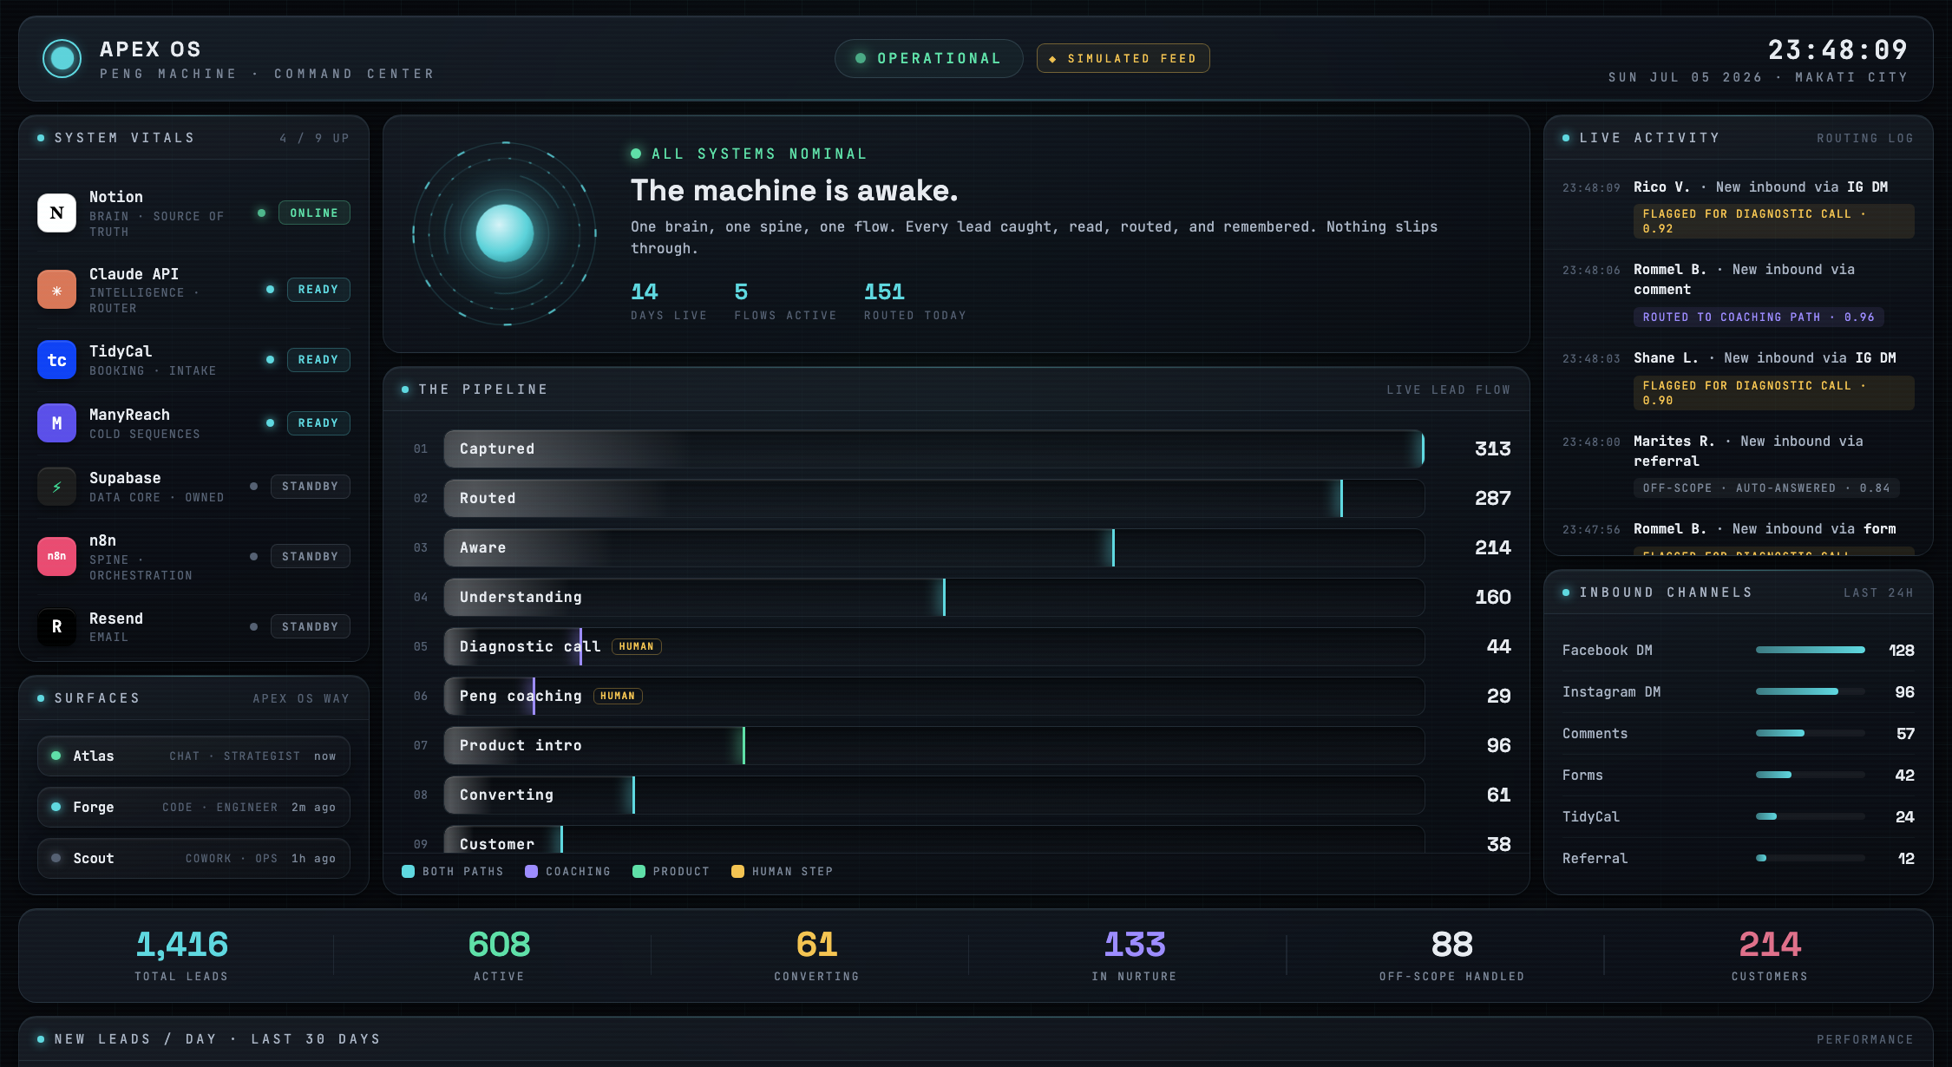1952x1067 pixels.
Task: Open the Atlas chat strategist surface
Action: [x=193, y=756]
